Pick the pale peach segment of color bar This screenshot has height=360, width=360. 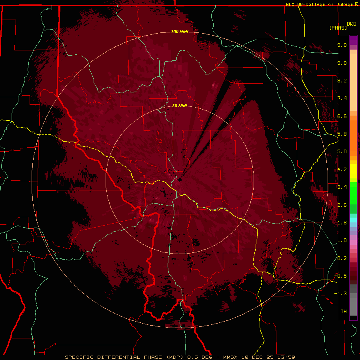353,83
